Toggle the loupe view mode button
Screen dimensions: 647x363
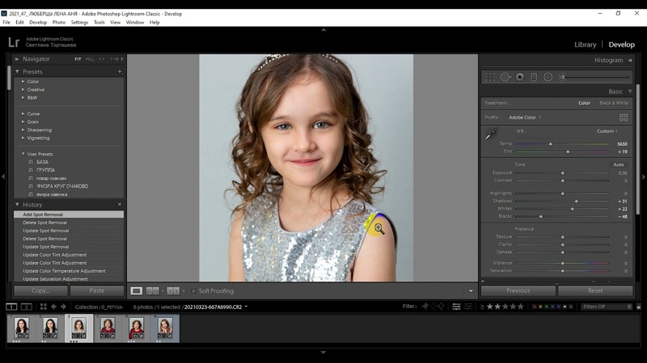pyautogui.click(x=137, y=290)
